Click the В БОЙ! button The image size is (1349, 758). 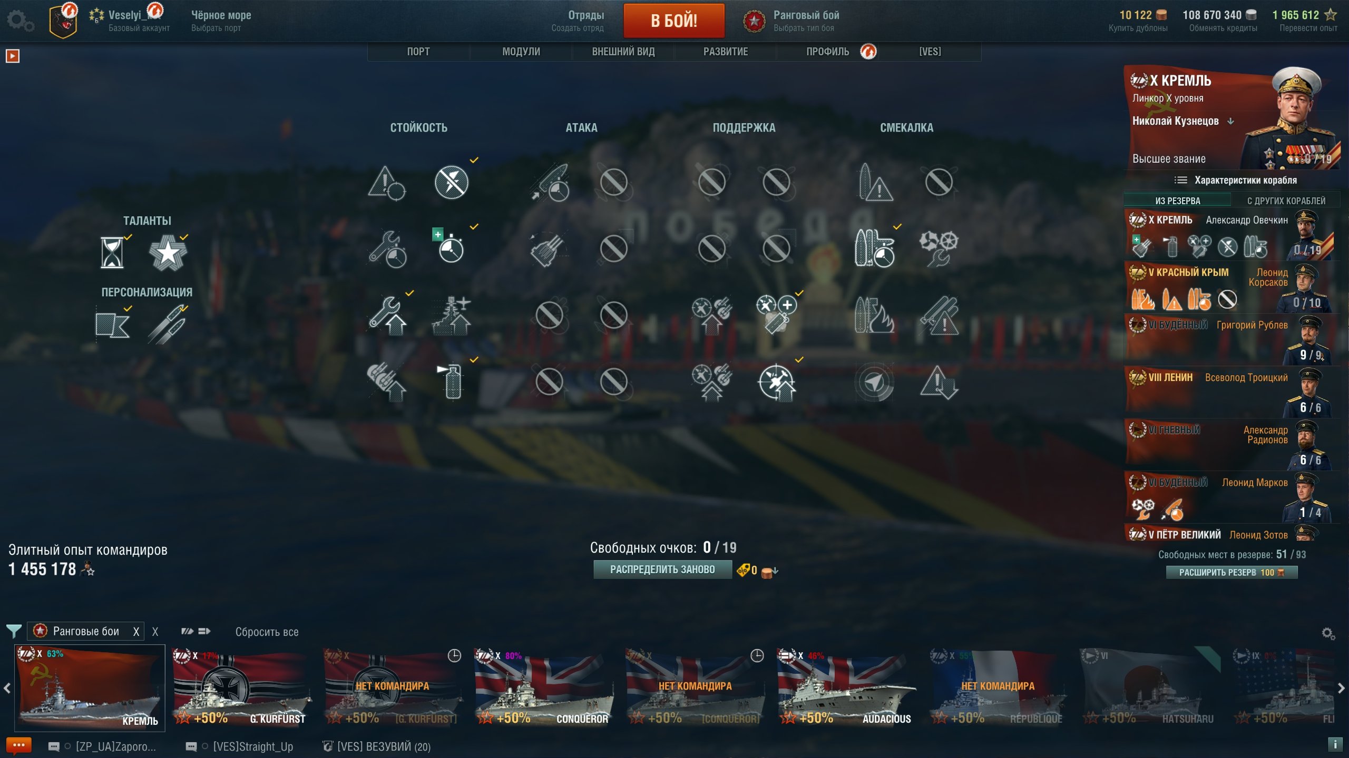pos(673,21)
